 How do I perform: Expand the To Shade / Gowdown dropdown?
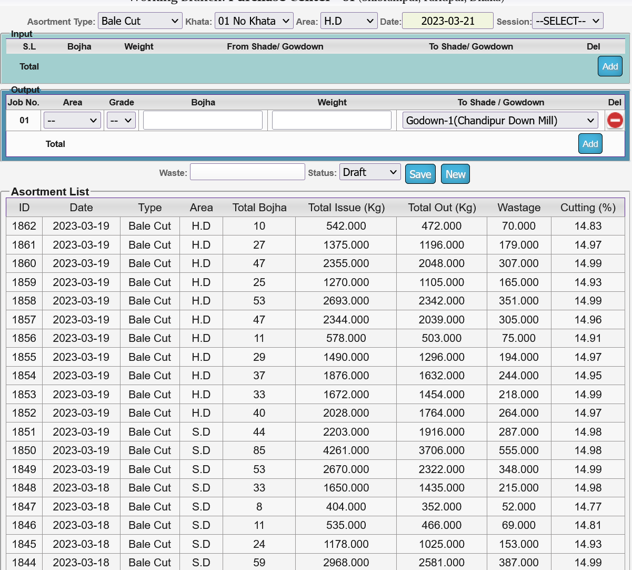click(x=500, y=121)
